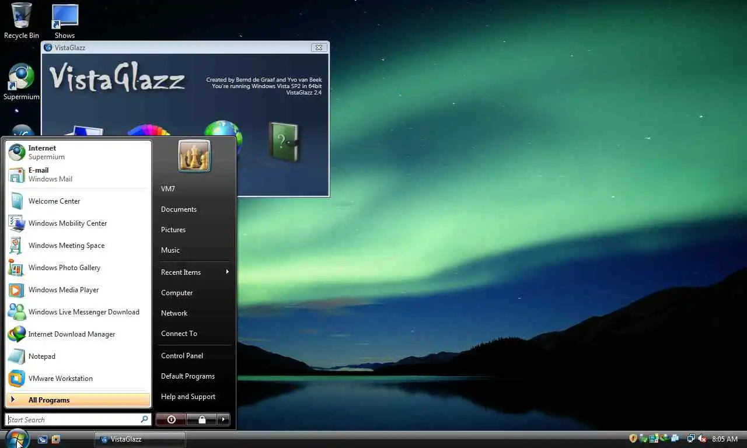The height and width of the screenshot is (448, 747).
Task: Lock the computer with lock button
Action: [x=202, y=419]
